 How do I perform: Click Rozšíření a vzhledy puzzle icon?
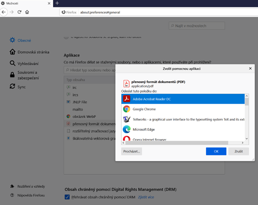(12, 186)
